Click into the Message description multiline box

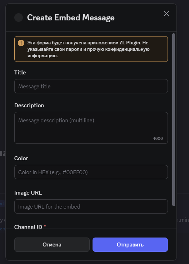(x=91, y=128)
